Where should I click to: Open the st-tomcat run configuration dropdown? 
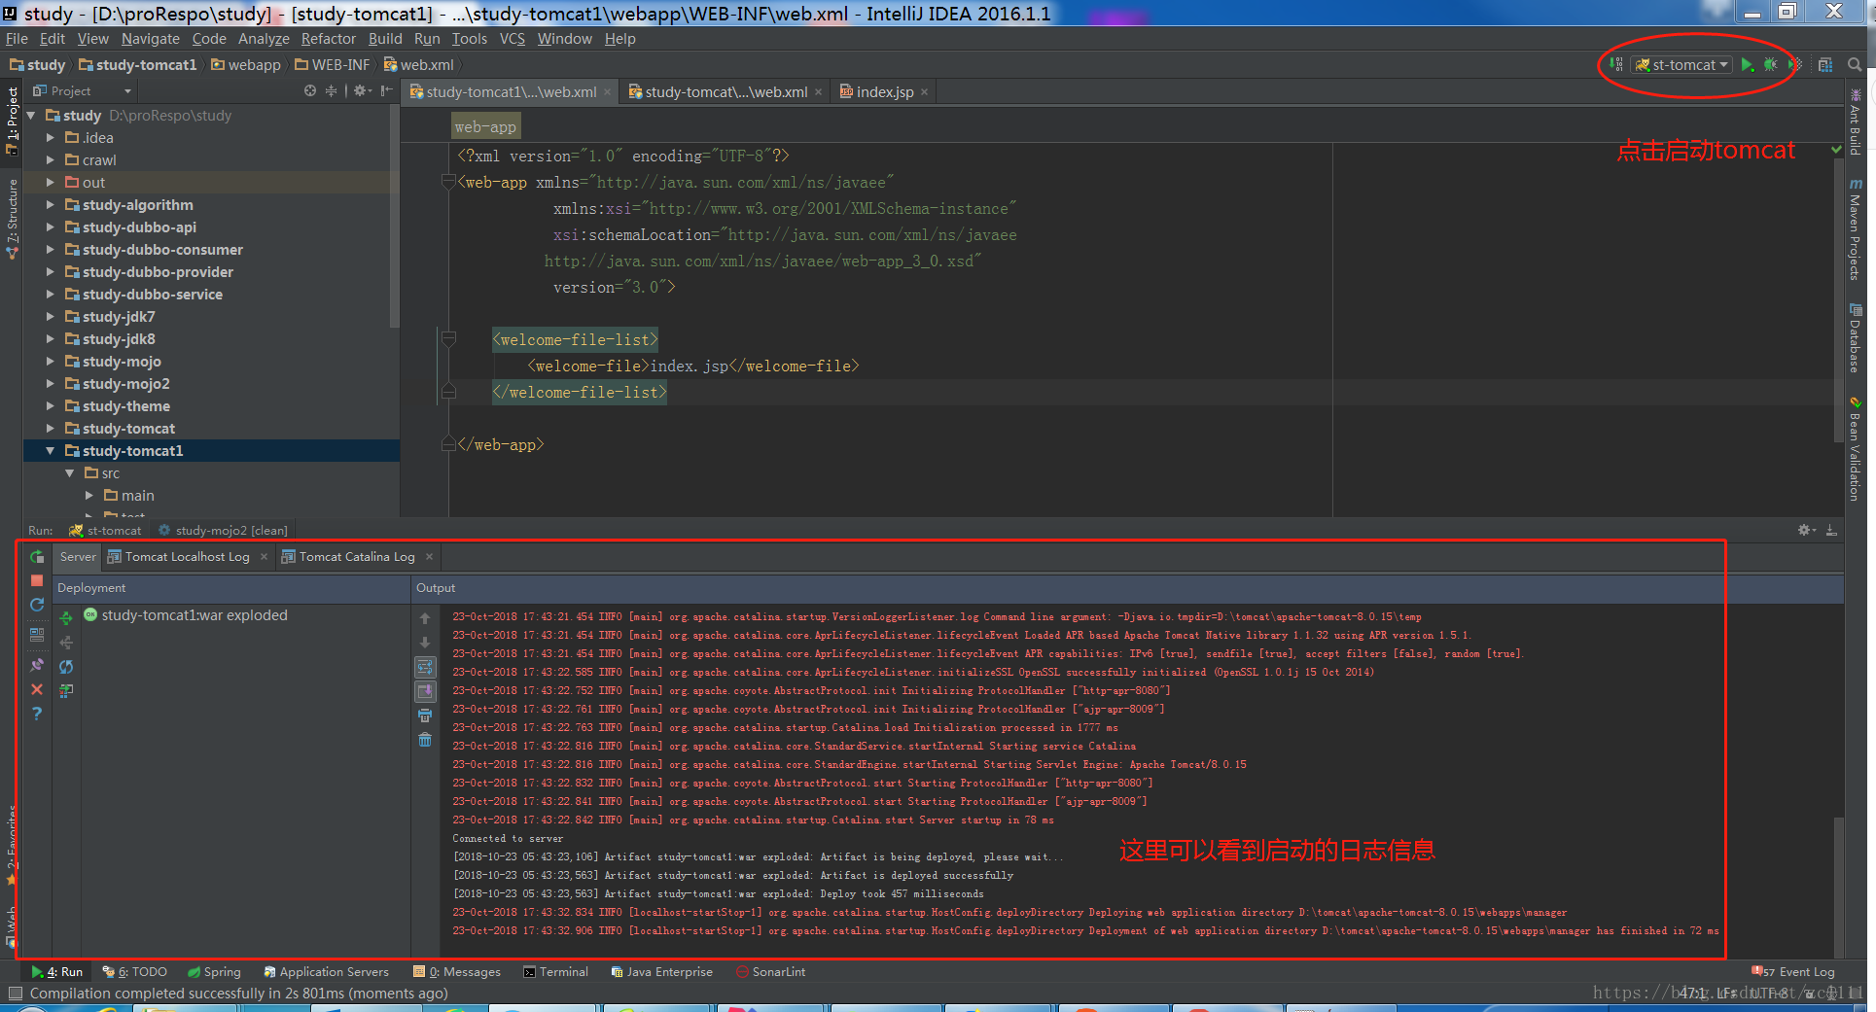(x=1683, y=64)
